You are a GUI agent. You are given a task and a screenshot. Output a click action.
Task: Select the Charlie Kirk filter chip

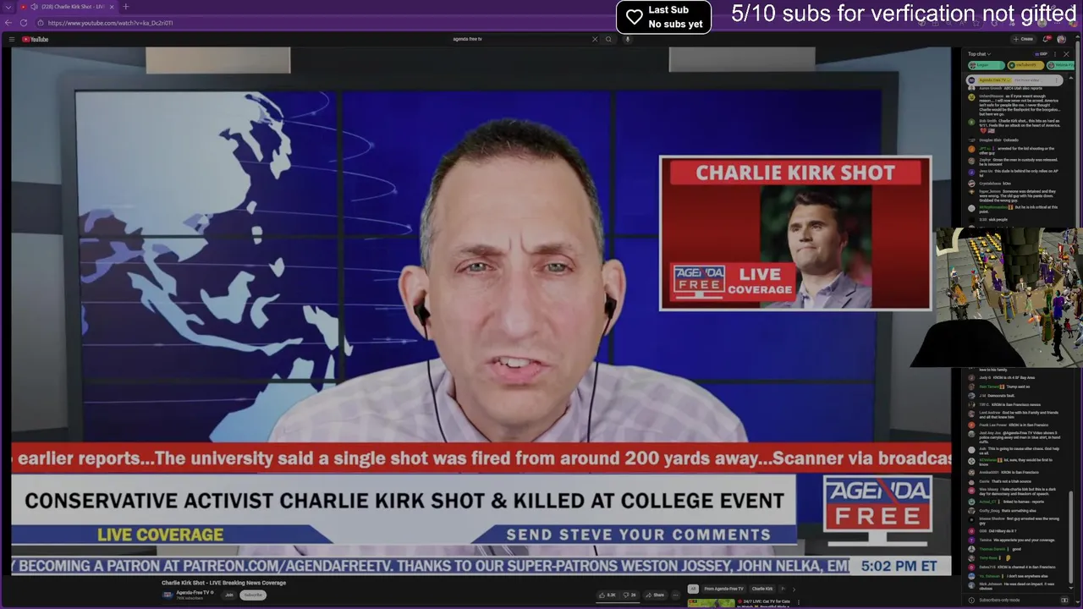(x=762, y=589)
